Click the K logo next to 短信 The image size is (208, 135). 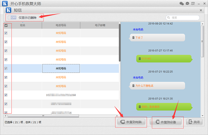[x=8, y=10]
